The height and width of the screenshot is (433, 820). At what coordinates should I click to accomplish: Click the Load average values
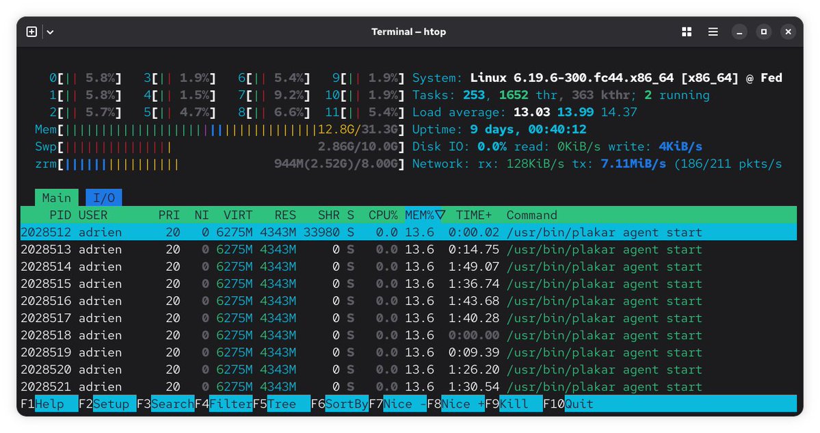click(575, 112)
